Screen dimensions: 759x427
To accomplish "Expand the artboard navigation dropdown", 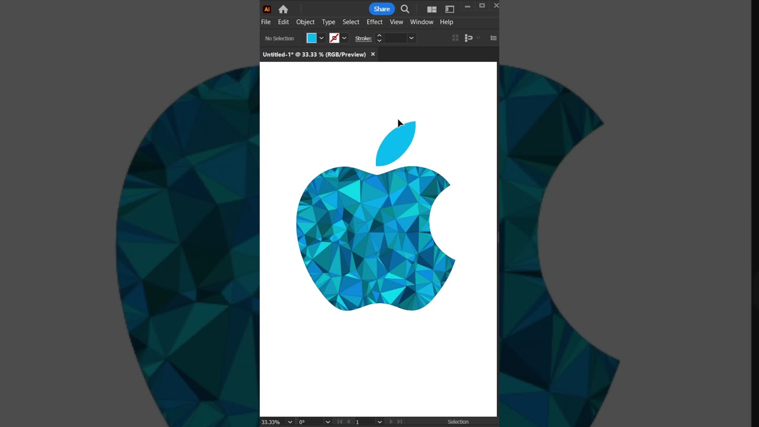I will 379,422.
